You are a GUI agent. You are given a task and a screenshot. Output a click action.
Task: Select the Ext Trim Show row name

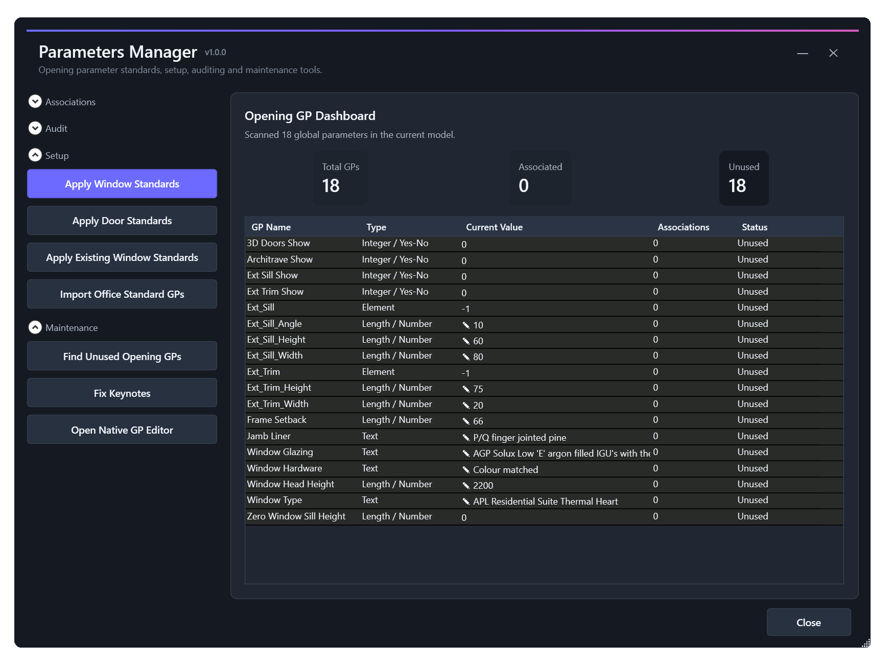[275, 292]
